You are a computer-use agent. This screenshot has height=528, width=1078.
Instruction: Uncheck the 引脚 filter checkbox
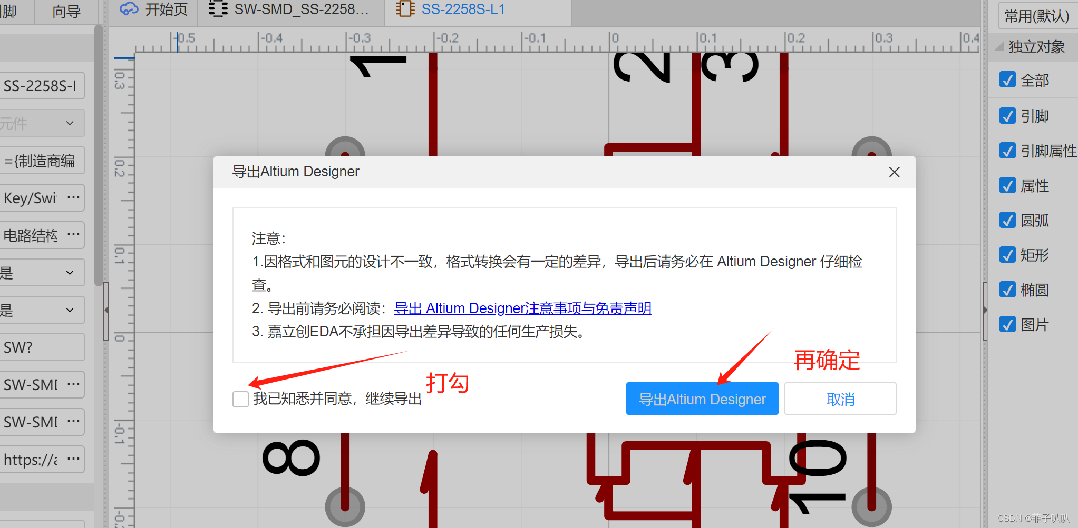point(1007,116)
